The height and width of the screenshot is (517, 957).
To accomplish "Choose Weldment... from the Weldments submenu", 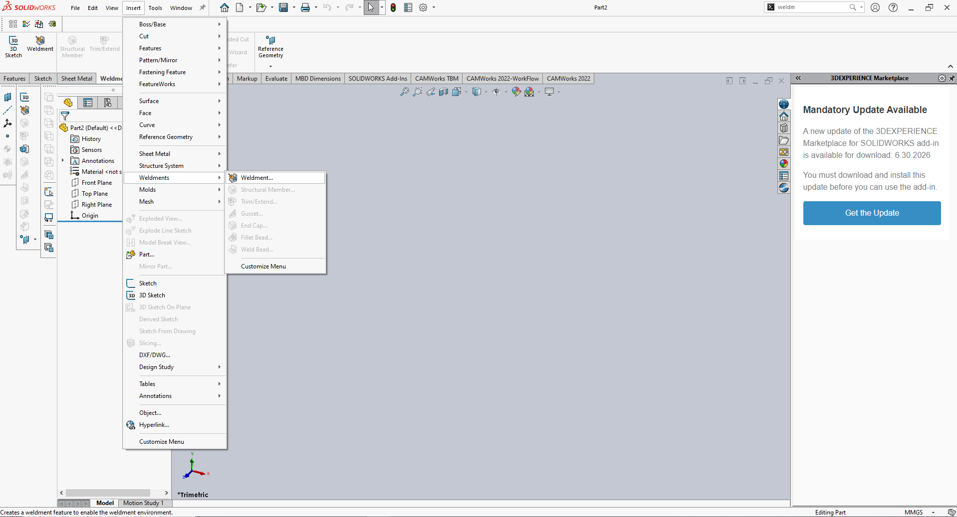I will 256,178.
